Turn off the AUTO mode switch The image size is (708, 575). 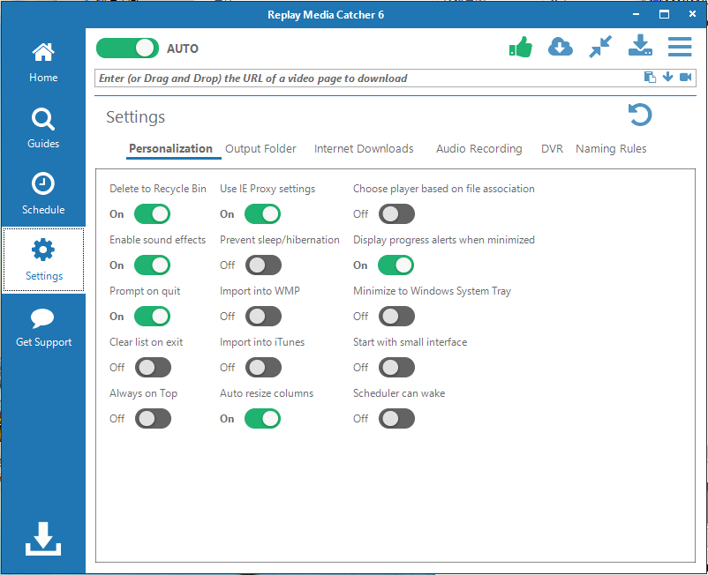[127, 49]
